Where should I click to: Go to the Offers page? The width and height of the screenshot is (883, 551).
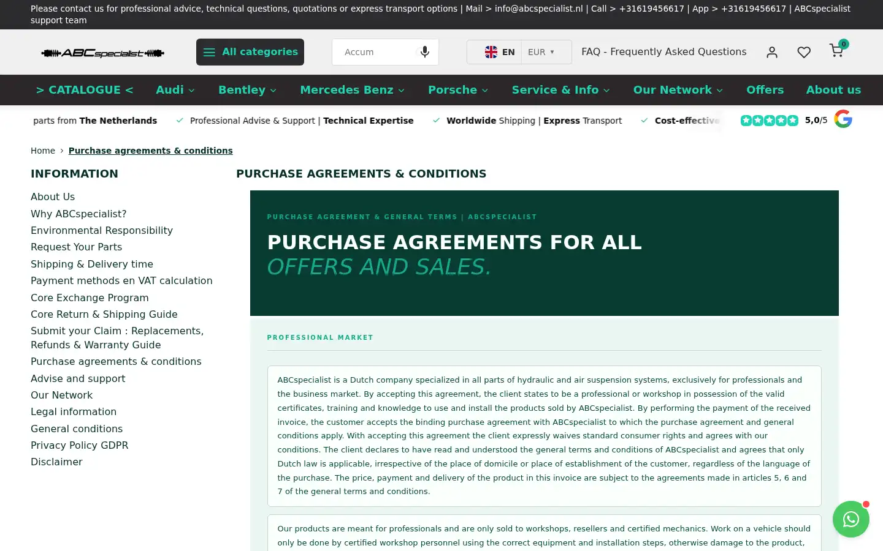coord(765,90)
